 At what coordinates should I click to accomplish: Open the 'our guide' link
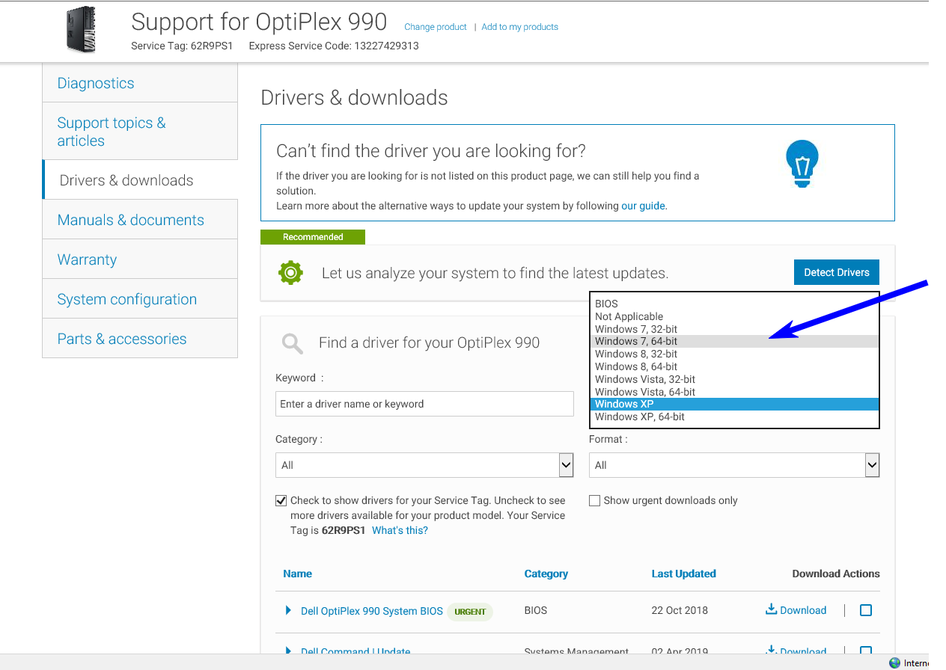[x=644, y=206]
